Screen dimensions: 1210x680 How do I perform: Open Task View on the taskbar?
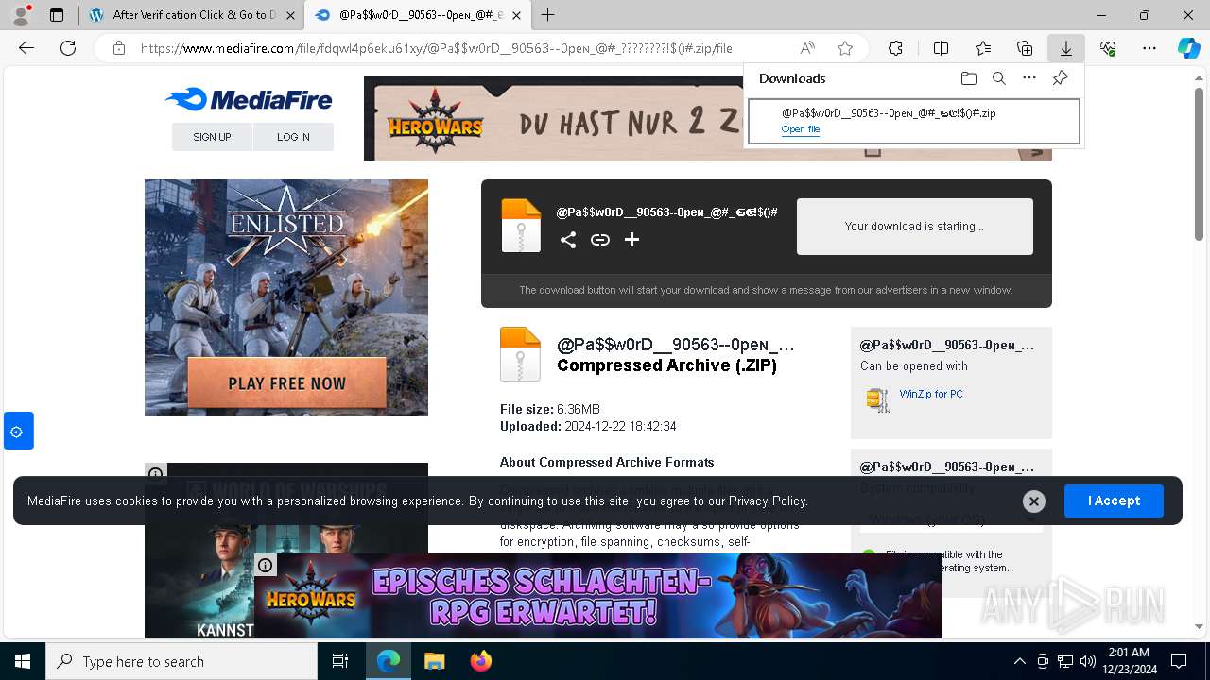point(340,661)
